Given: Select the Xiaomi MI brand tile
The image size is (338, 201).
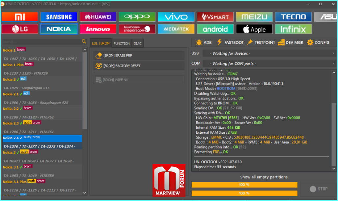Looking at the screenshot, I should point(20,17).
